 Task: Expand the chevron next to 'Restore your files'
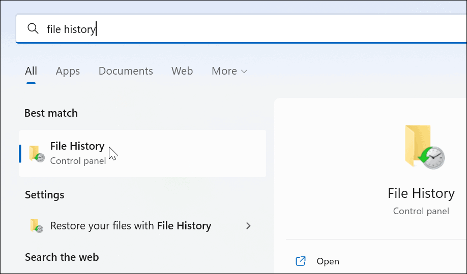click(x=248, y=226)
